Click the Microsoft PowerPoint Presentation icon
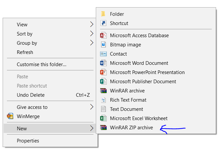The height and width of the screenshot is (151, 222). (103, 72)
